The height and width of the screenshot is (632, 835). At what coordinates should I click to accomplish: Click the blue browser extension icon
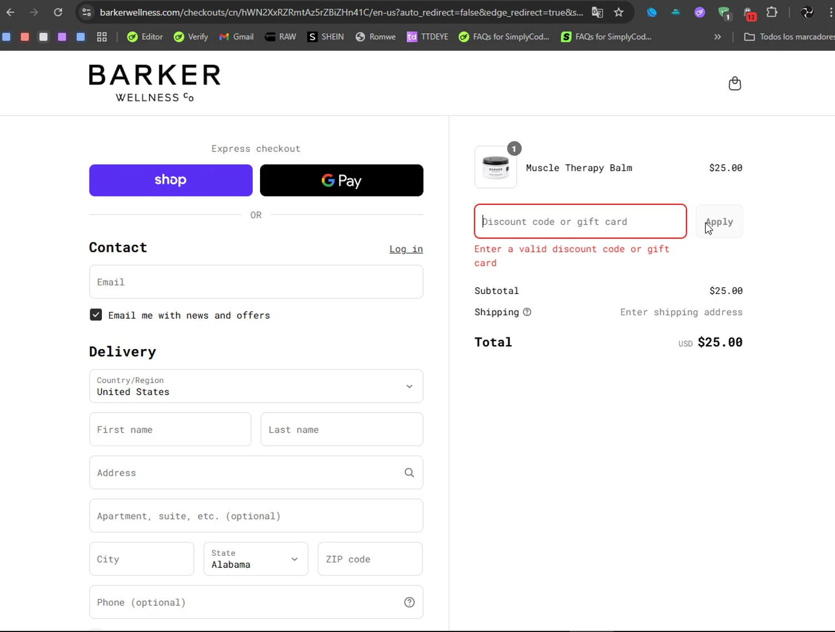tap(652, 12)
